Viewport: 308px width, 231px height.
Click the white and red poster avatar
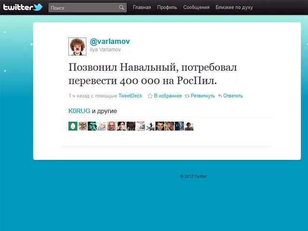click(x=141, y=126)
